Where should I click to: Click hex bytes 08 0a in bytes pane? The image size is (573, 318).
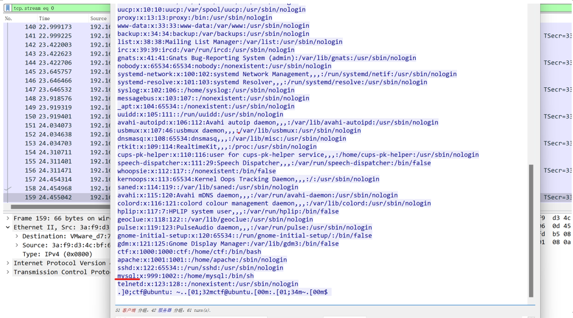[x=561, y=242]
